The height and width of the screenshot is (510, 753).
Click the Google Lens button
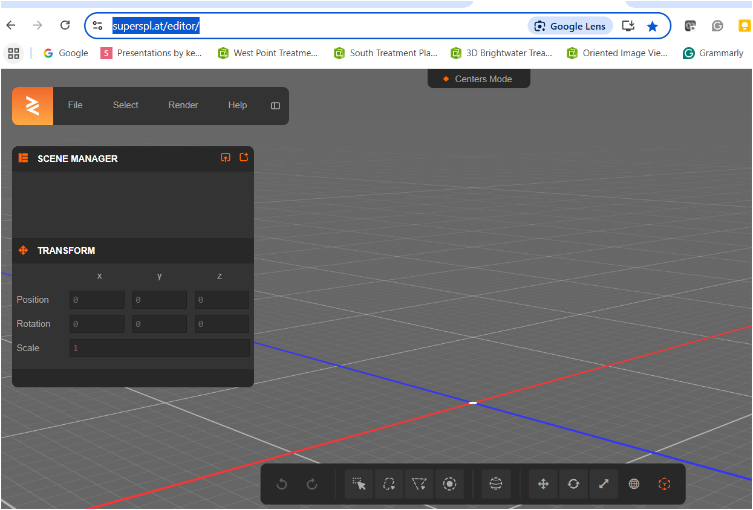click(x=570, y=26)
